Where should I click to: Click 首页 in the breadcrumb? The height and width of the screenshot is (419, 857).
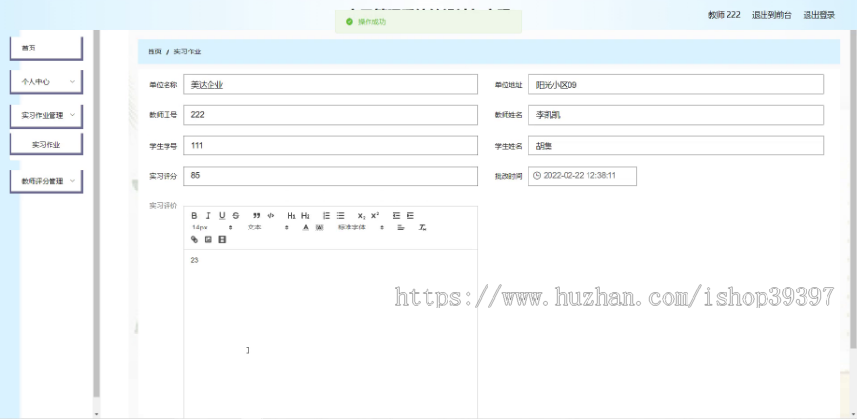point(154,51)
